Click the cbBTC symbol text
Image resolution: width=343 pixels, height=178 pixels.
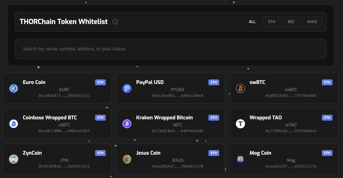tap(64, 125)
